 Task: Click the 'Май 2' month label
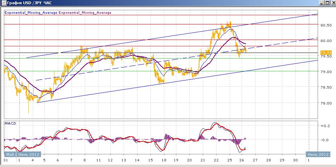(11, 154)
